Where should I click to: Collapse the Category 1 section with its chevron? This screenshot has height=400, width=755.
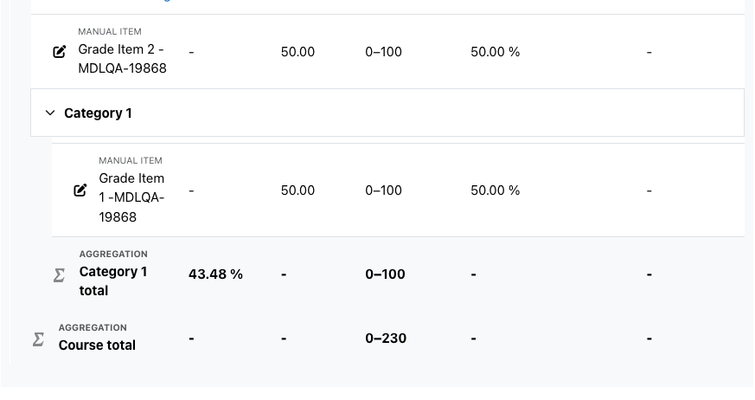pyautogui.click(x=50, y=113)
